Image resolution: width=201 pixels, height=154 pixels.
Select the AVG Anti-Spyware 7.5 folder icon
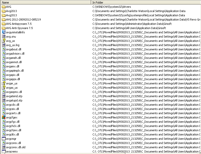[4, 28]
